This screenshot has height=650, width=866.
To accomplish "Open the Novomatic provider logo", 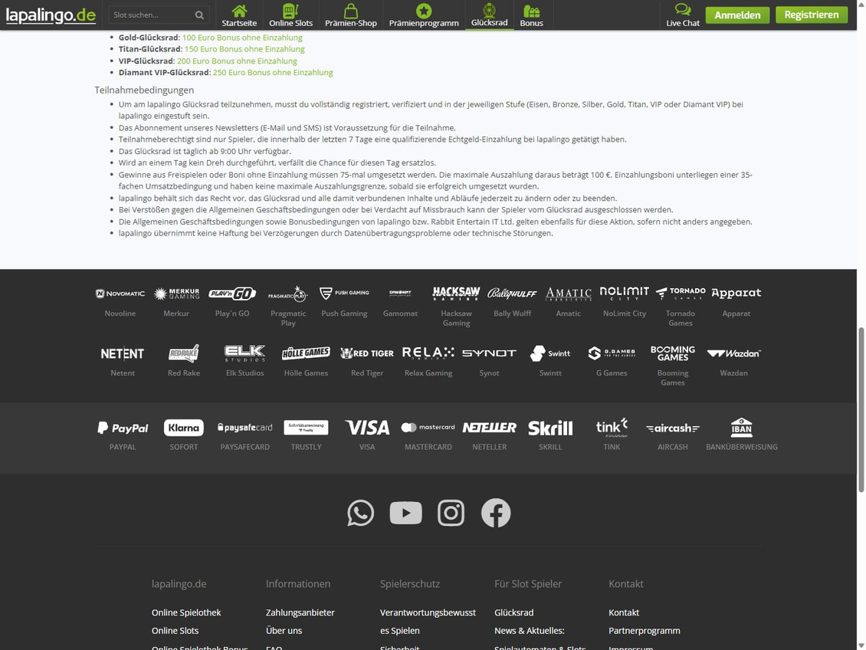I will click(120, 294).
